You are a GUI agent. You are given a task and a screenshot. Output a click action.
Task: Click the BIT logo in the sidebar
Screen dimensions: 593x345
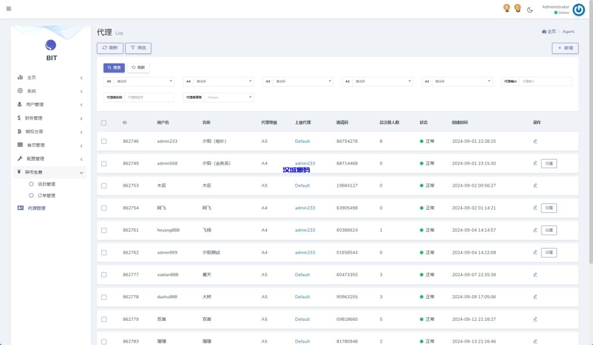click(51, 46)
